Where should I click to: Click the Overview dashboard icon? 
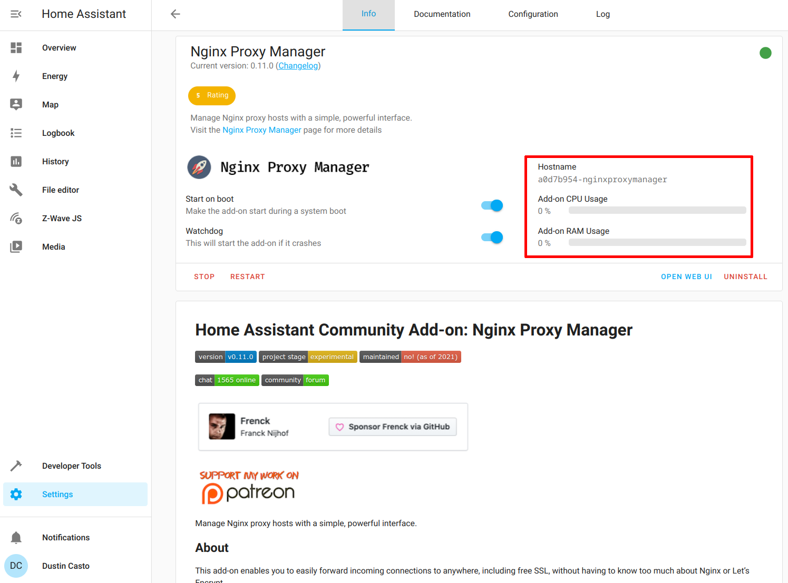[x=16, y=48]
